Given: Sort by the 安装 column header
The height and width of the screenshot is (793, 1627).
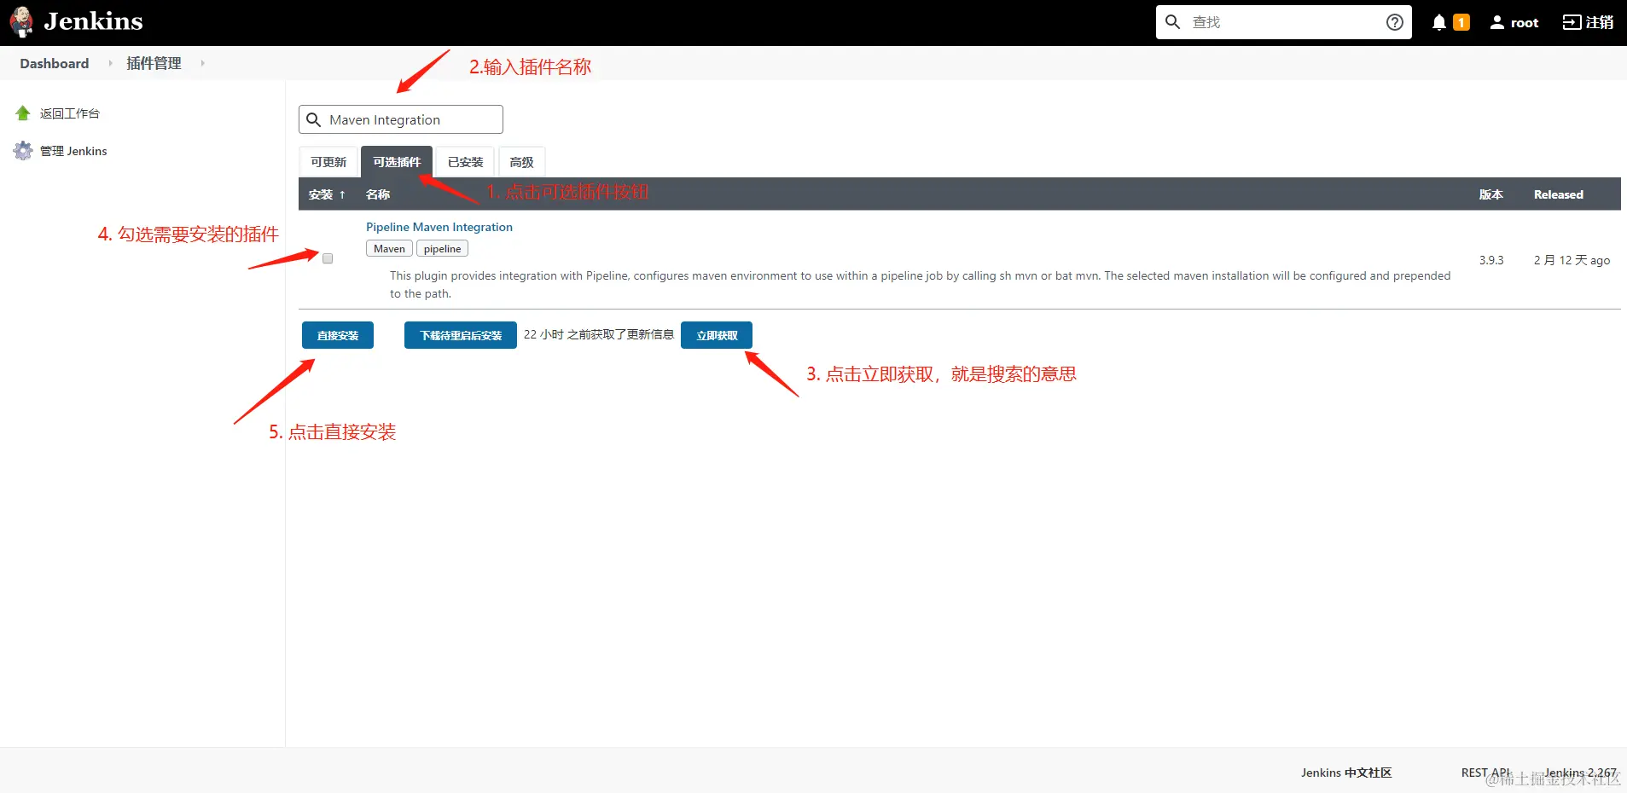Looking at the screenshot, I should [x=327, y=194].
